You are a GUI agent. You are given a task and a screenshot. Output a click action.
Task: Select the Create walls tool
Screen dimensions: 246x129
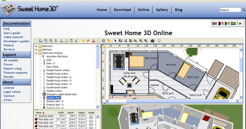(121, 41)
